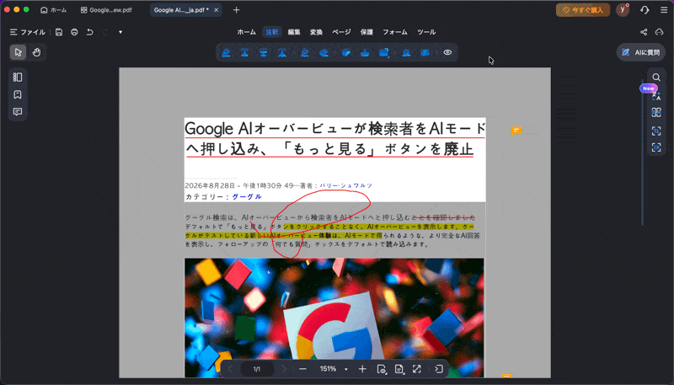Open the page layout display options
The height and width of the screenshot is (385, 674).
(399, 369)
